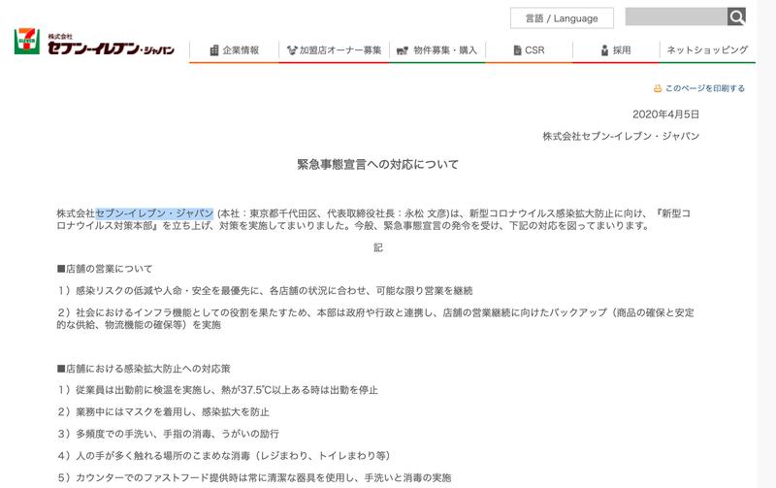Click the highlighted セブン-イレブン・ジャパン text in paragraph
Image resolution: width=776 pixels, height=488 pixels.
pyautogui.click(x=154, y=213)
